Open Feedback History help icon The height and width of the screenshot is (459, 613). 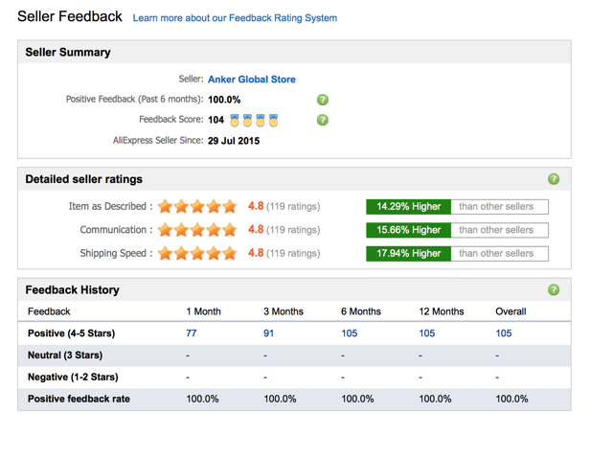tap(554, 289)
